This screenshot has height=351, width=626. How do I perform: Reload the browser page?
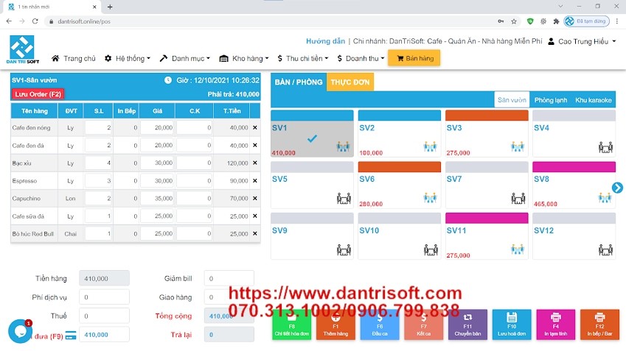pyautogui.click(x=35, y=21)
